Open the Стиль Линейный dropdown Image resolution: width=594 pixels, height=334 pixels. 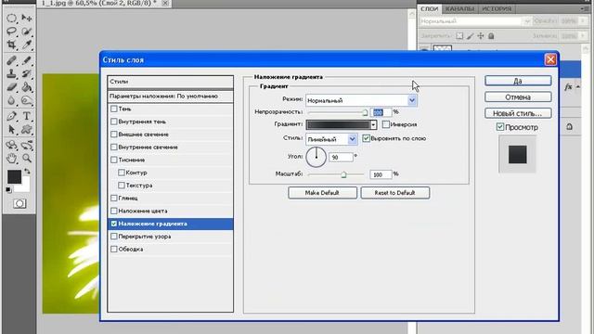pyautogui.click(x=352, y=139)
